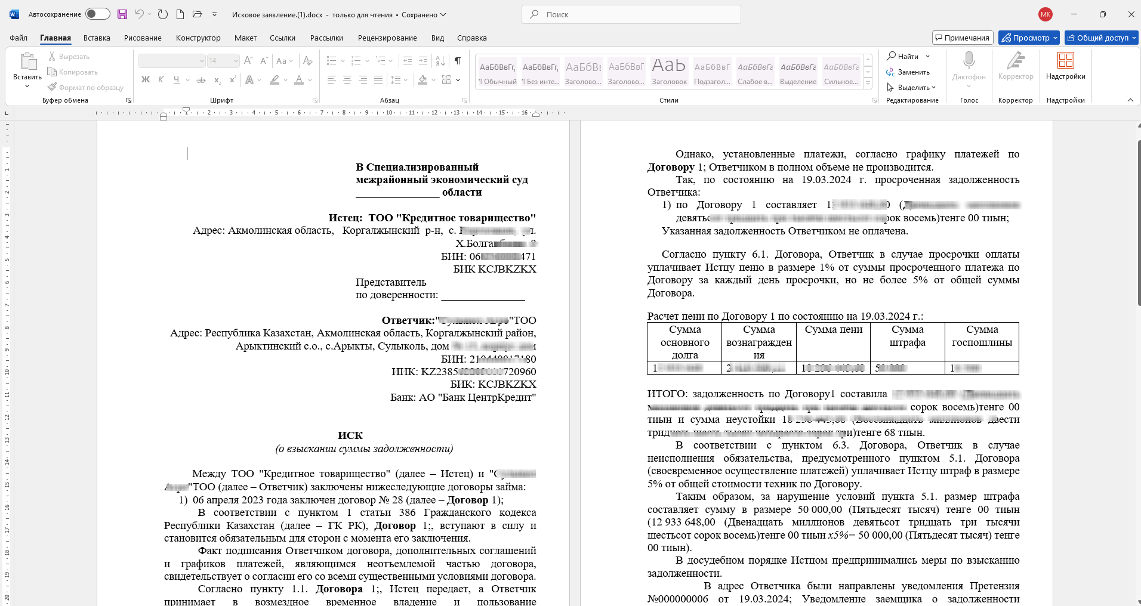Toggle superscript formatting
Viewport: 1141px width, 606px height.
click(x=233, y=80)
